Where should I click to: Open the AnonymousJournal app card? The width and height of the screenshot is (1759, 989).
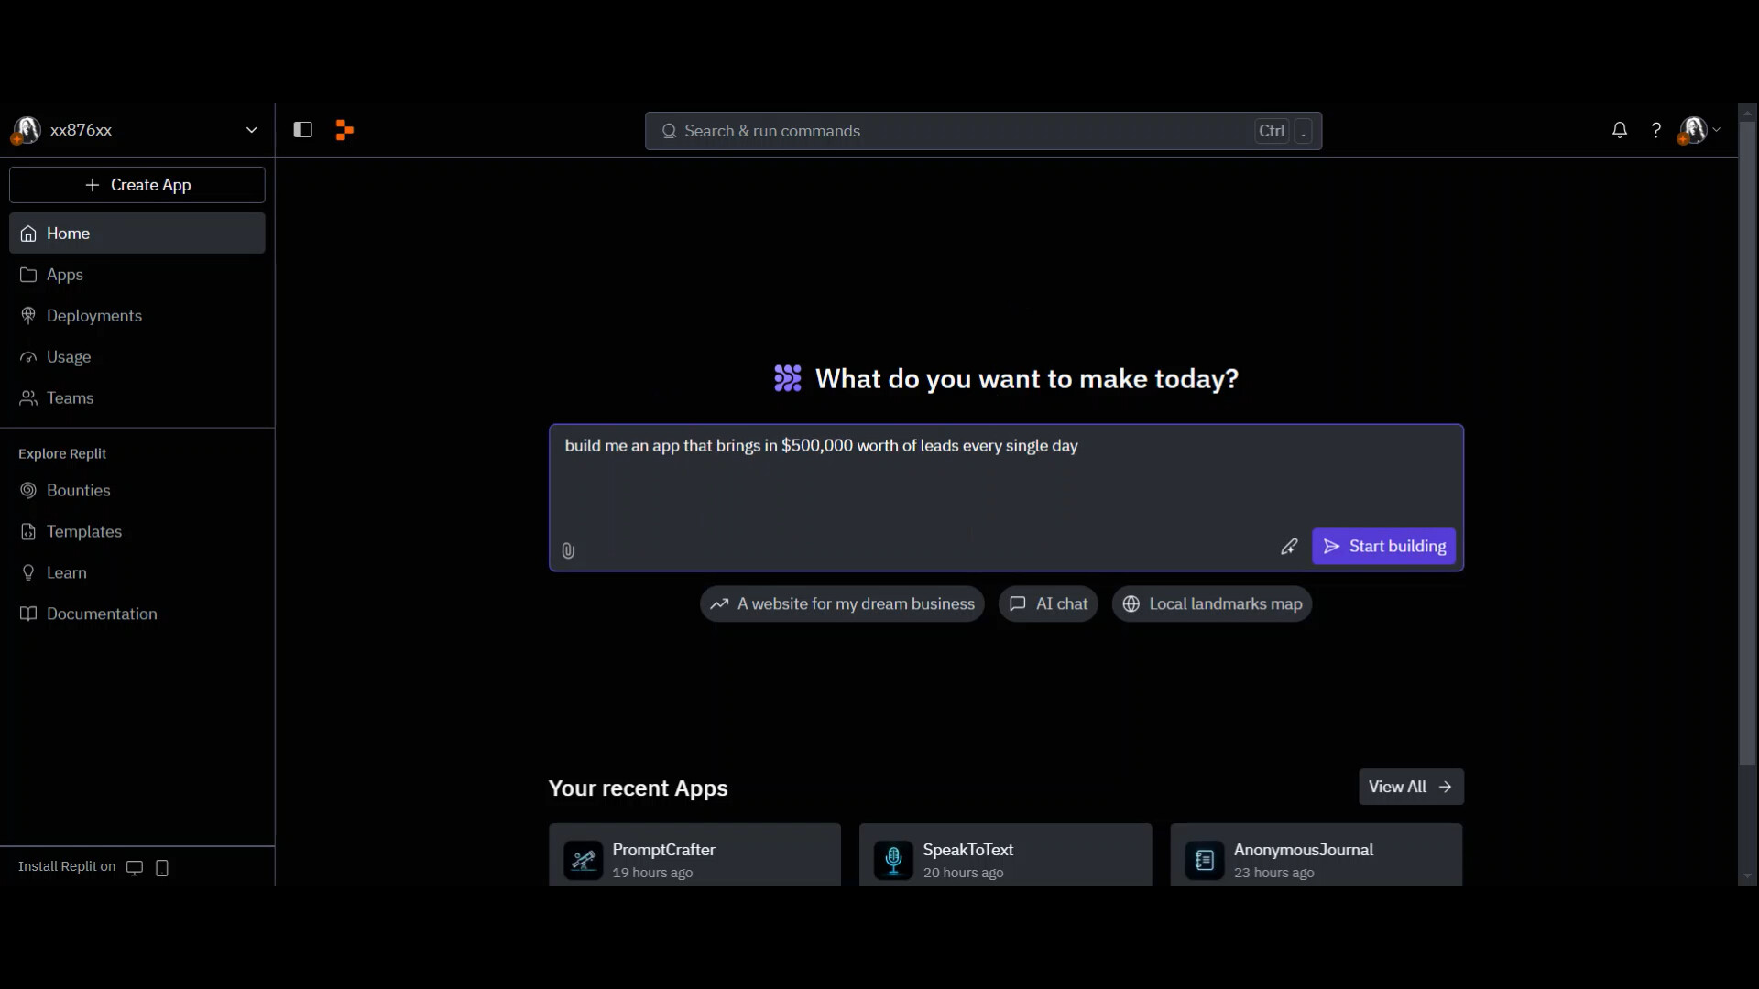(1317, 855)
